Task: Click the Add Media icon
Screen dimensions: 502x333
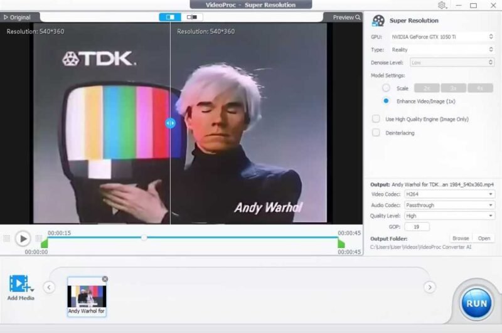Action: tap(19, 283)
